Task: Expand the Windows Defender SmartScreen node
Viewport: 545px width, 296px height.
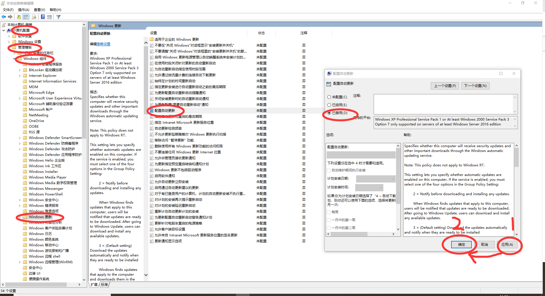Action: click(x=20, y=138)
